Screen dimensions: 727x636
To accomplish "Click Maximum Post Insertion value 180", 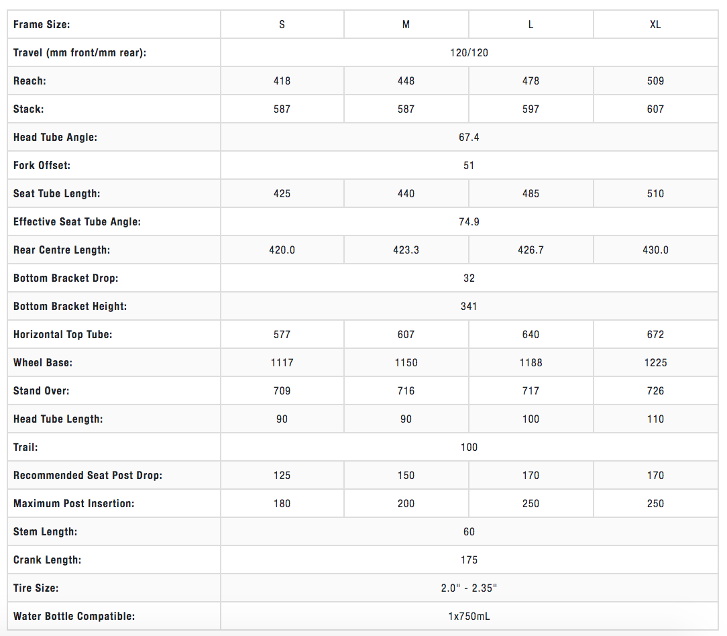I will [x=282, y=504].
